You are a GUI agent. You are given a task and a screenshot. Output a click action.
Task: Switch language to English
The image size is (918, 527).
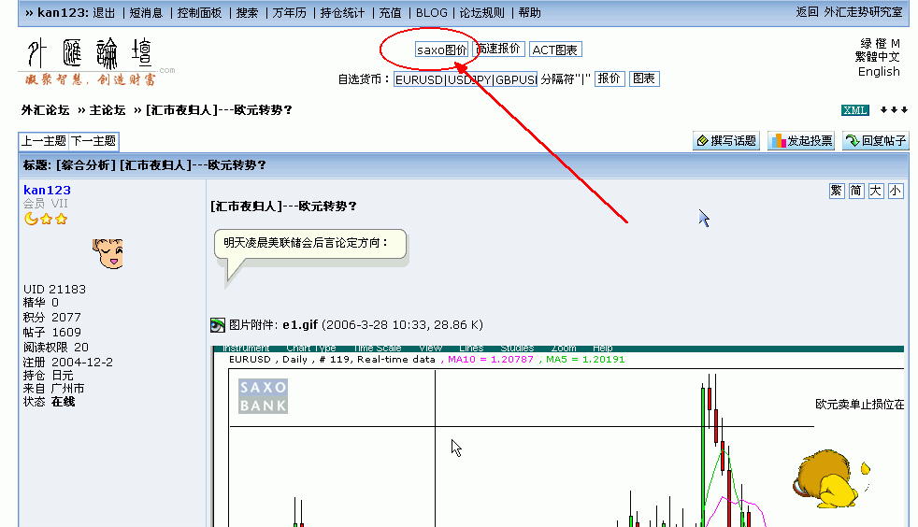(x=879, y=71)
